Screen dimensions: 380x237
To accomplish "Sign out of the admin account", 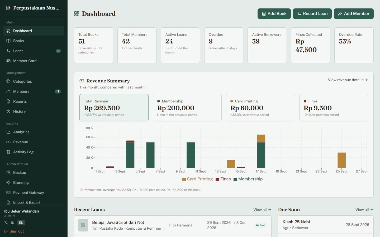I will click(x=14, y=231).
